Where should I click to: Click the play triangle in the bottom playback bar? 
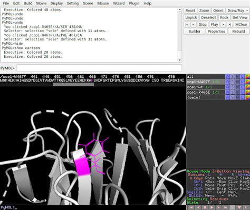pos(212,207)
